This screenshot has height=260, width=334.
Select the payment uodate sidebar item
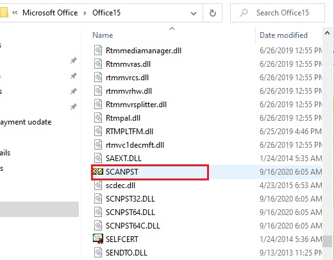click(x=26, y=122)
